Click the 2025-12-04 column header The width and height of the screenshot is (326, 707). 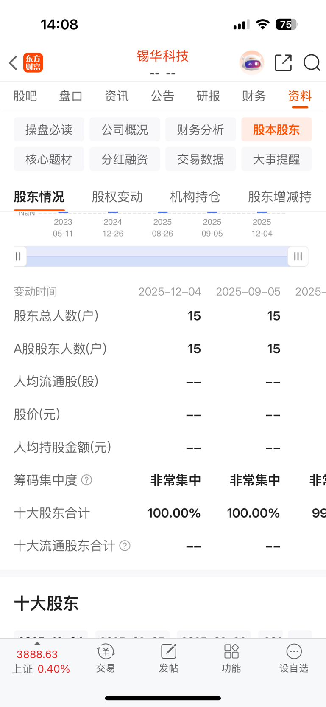point(170,292)
